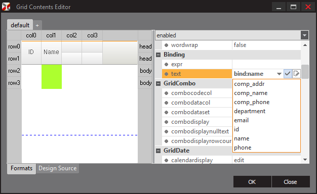Maximize the Grid Contents Editor window
The height and width of the screenshot is (194, 317).
pos(293,7)
